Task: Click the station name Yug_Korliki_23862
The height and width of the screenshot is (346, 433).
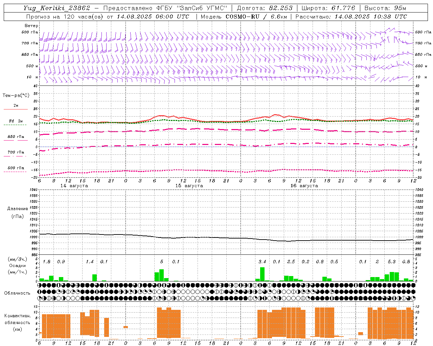Action: [57, 8]
